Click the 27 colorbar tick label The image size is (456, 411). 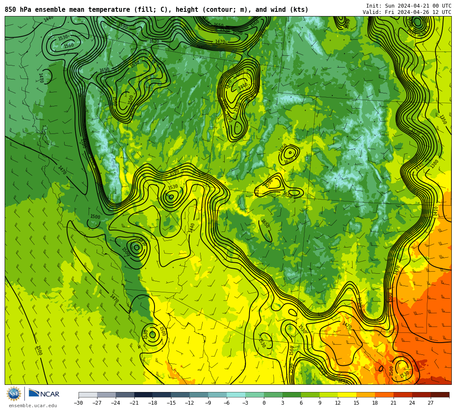tap(431, 403)
